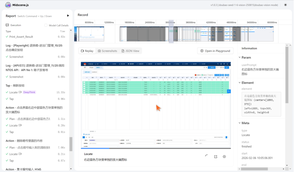Viewport: 294px width, 172px height.
Task: Click the 60000ms tick on the timeline
Action: click(x=89, y=22)
